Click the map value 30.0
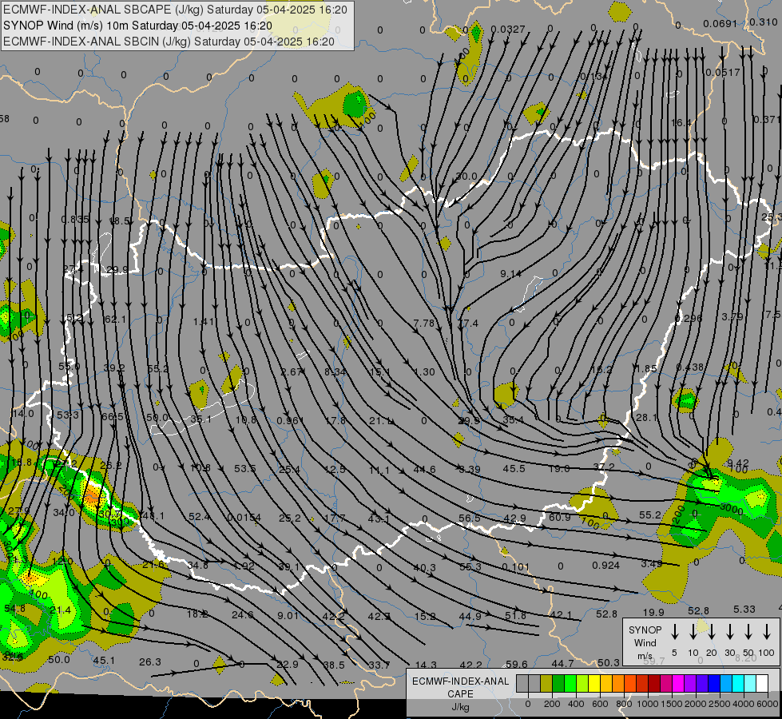Image resolution: width=782 pixels, height=719 pixels. point(466,177)
